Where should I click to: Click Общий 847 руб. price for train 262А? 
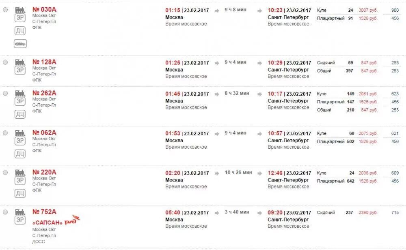pos(369,110)
